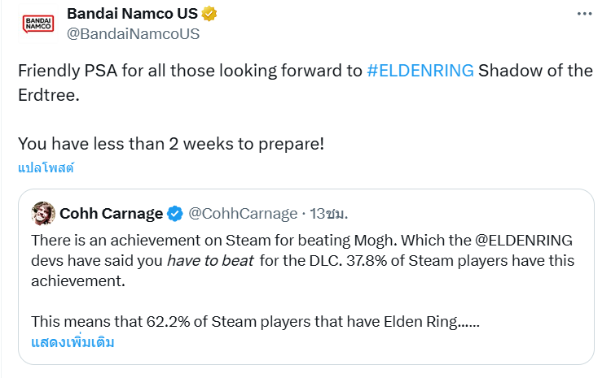Click the @BandaiNamcoUS handle

[133, 34]
